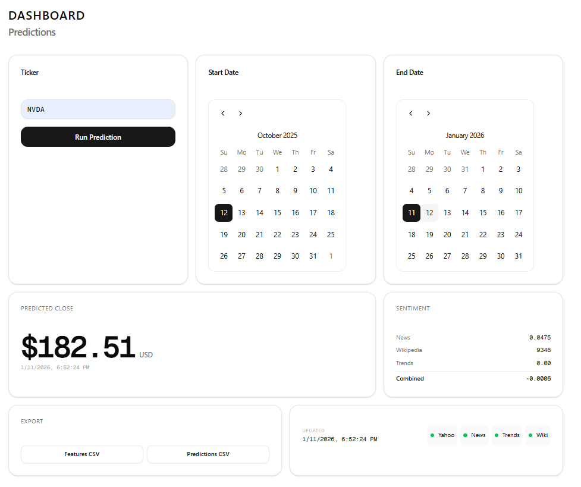Go to previous month in End Date calendar
581x487 pixels.
[411, 114]
